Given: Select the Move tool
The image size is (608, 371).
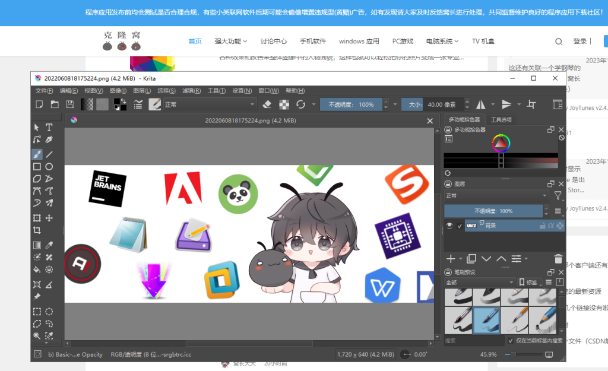Looking at the screenshot, I should 49,218.
